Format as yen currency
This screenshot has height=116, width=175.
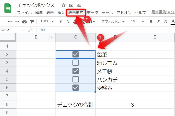pyautogui.click(x=61, y=21)
